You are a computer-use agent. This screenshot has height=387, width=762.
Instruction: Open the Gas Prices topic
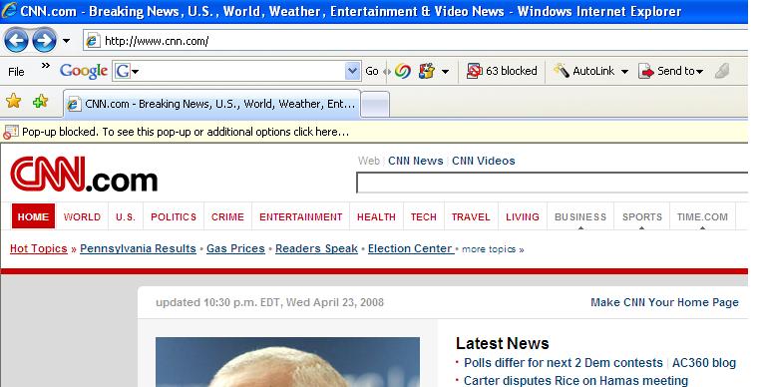point(235,248)
